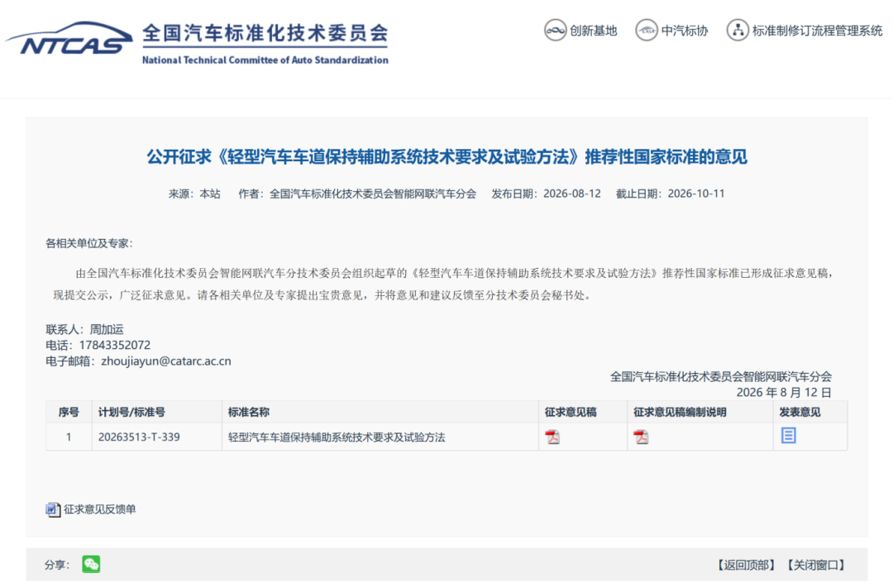Viewport: 893px width, 588px height.
Task: Open the 标准制修订流程管理系统 link
Action: (x=817, y=31)
